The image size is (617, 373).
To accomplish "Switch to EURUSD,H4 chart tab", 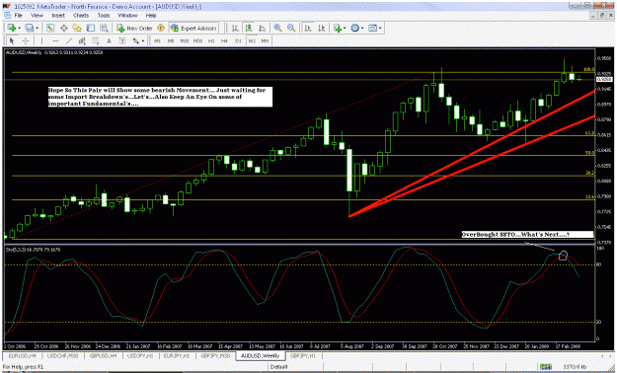I will (23, 355).
